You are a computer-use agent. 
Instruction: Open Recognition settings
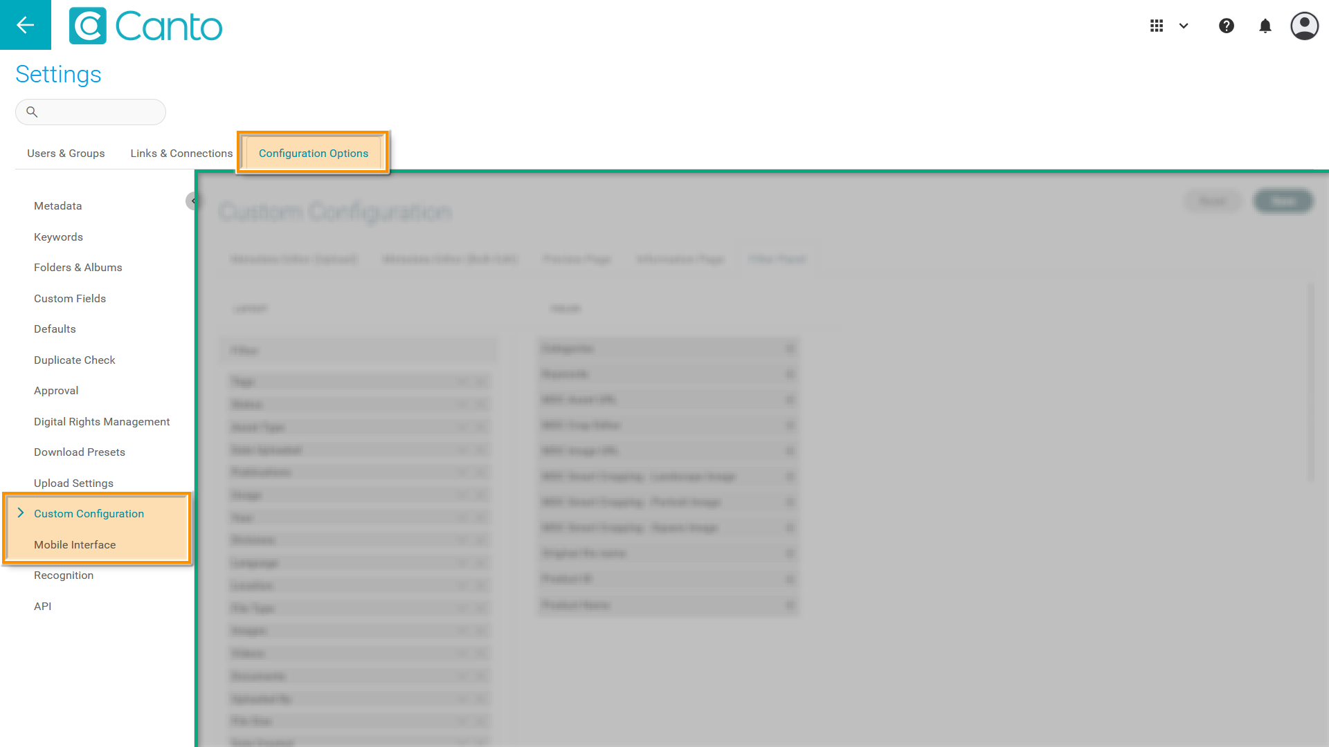pos(64,575)
